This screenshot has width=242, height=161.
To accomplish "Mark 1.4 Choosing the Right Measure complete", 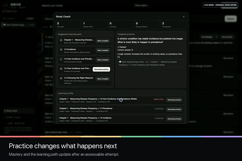I will coord(103,79).
